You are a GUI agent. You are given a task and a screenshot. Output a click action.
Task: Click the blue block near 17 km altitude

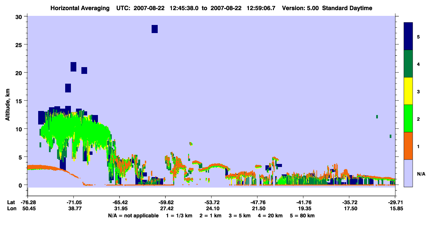[68, 88]
